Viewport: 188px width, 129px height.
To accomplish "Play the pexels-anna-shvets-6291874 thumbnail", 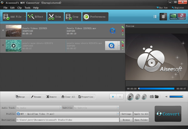I will click(x=13, y=46).
